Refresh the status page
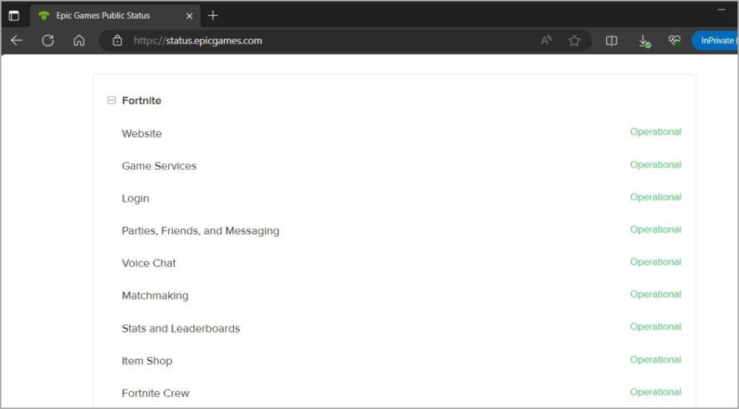This screenshot has height=409, width=739. tap(48, 40)
